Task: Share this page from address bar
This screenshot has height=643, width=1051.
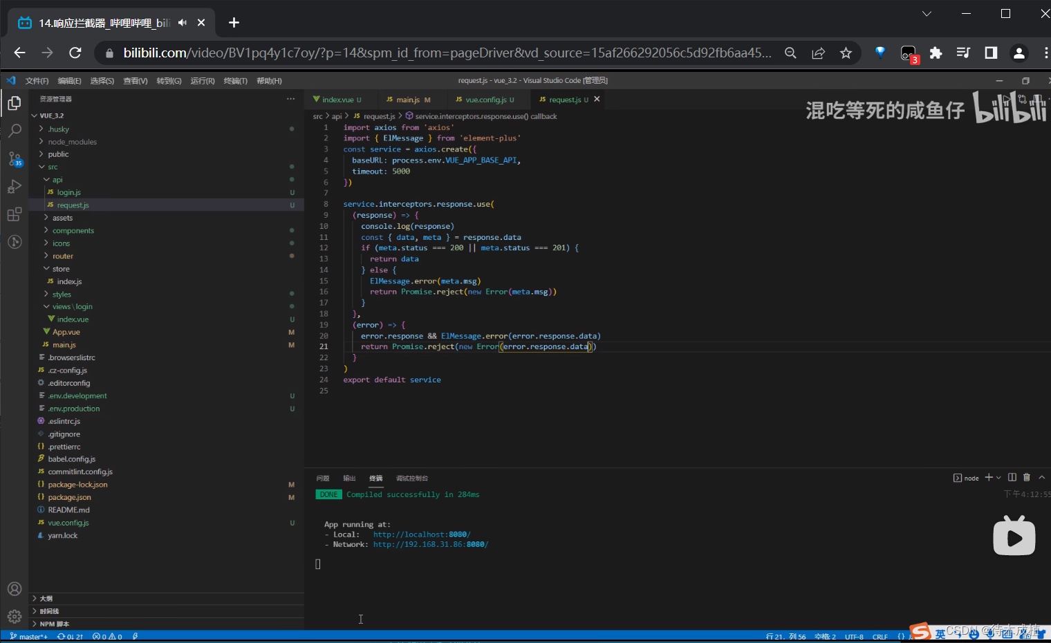Action: (818, 53)
